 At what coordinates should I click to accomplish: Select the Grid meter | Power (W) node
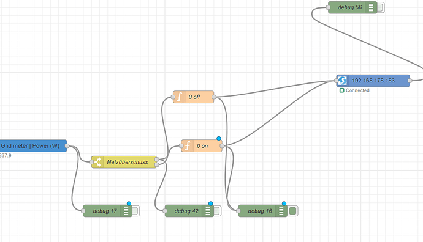(34, 145)
